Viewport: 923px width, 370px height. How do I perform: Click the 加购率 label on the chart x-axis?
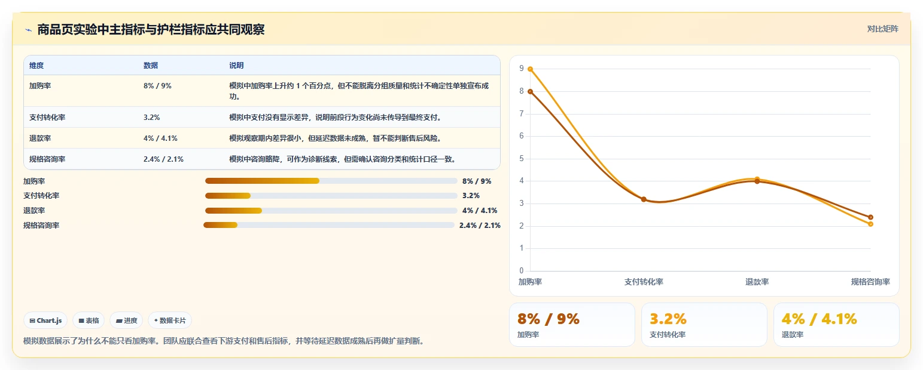pyautogui.click(x=530, y=282)
